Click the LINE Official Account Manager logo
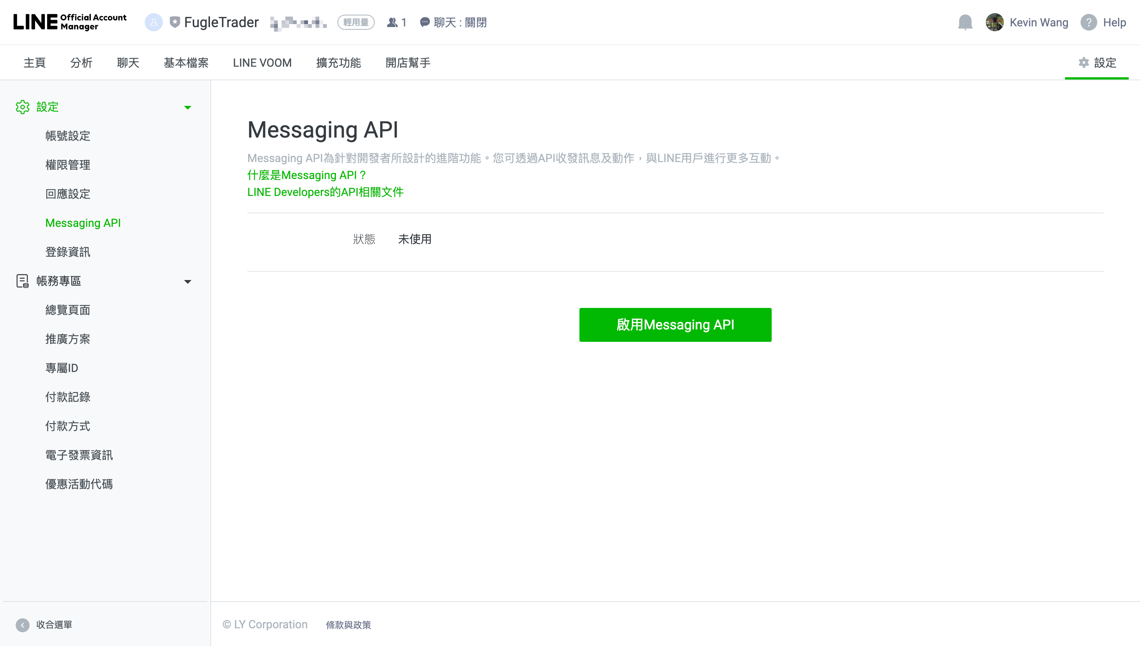Image resolution: width=1140 pixels, height=646 pixels. [70, 22]
